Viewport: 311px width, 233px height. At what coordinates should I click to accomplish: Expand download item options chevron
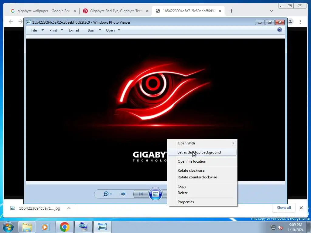coord(69,208)
